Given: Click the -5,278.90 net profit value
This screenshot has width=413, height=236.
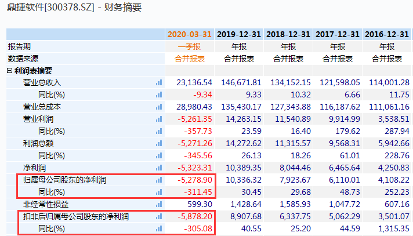Looking at the screenshot, I should [x=195, y=180].
